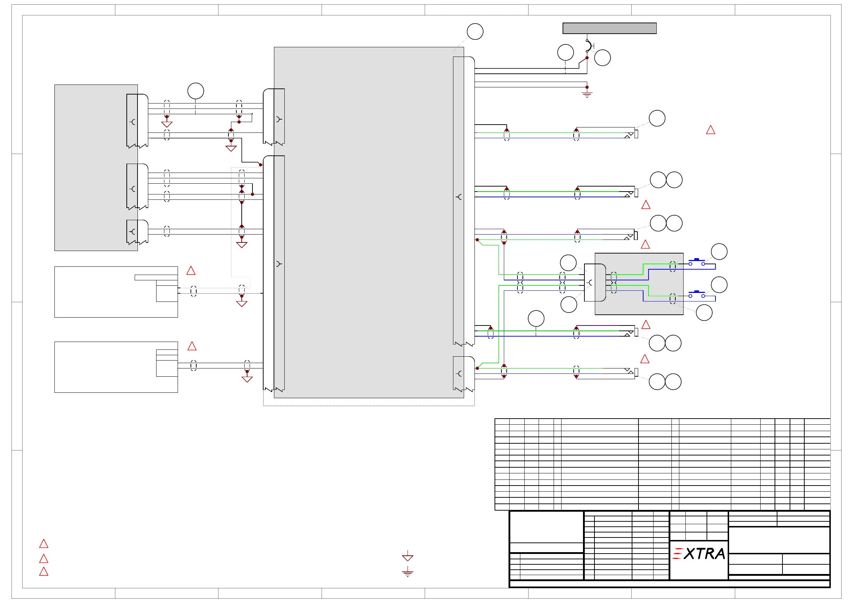The width and height of the screenshot is (853, 603).
Task: Click balloon circle above top-left connector wires
Action: click(196, 91)
